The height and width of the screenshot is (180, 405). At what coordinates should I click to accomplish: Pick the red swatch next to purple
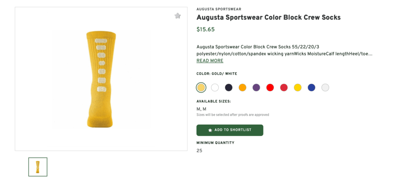[x=270, y=87]
